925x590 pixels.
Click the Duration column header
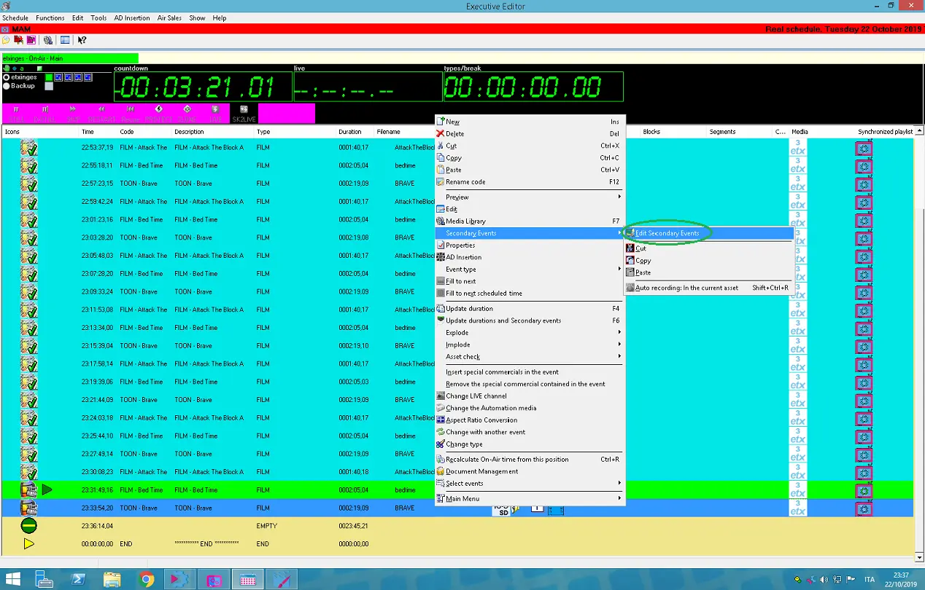[x=349, y=132]
